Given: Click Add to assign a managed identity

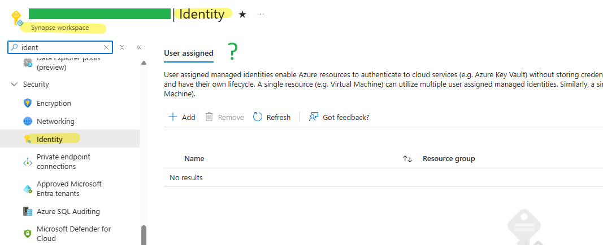Looking at the screenshot, I should (x=182, y=117).
